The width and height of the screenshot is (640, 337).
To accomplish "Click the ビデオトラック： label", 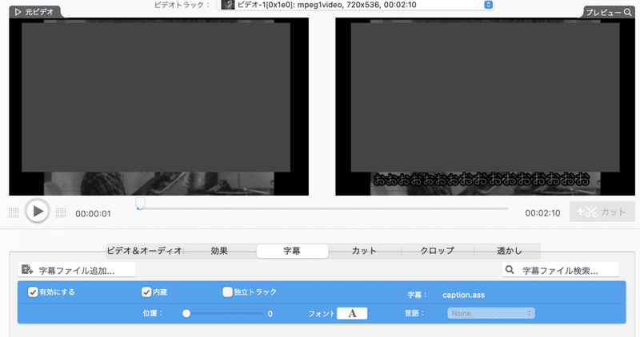I will point(182,5).
